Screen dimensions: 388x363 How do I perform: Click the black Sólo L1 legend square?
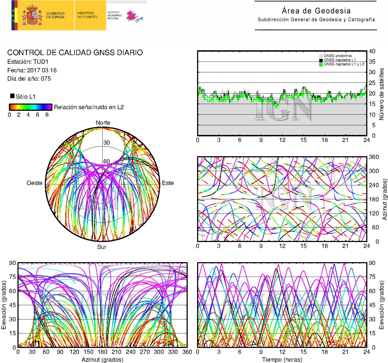point(12,96)
